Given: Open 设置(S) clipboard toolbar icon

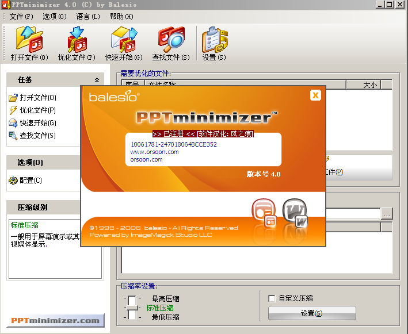Looking at the screenshot, I should [215, 40].
